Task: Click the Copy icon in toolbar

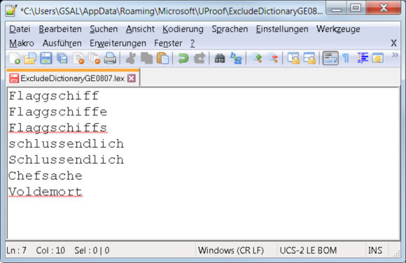Action: coord(146,58)
